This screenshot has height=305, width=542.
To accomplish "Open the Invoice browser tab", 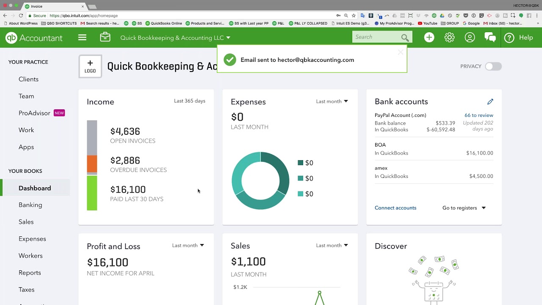I will tap(54, 6).
